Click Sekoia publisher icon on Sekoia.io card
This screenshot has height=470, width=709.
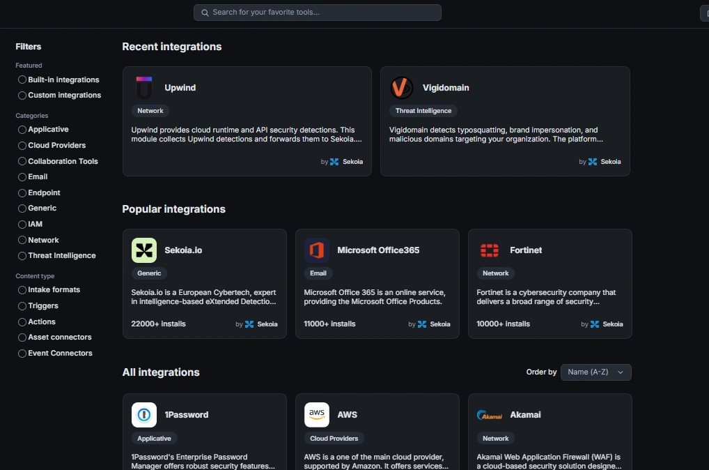(x=249, y=324)
